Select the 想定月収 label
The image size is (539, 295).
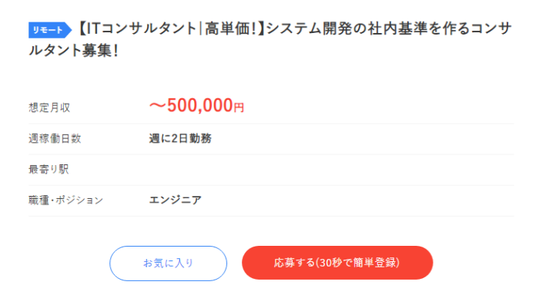(x=49, y=108)
